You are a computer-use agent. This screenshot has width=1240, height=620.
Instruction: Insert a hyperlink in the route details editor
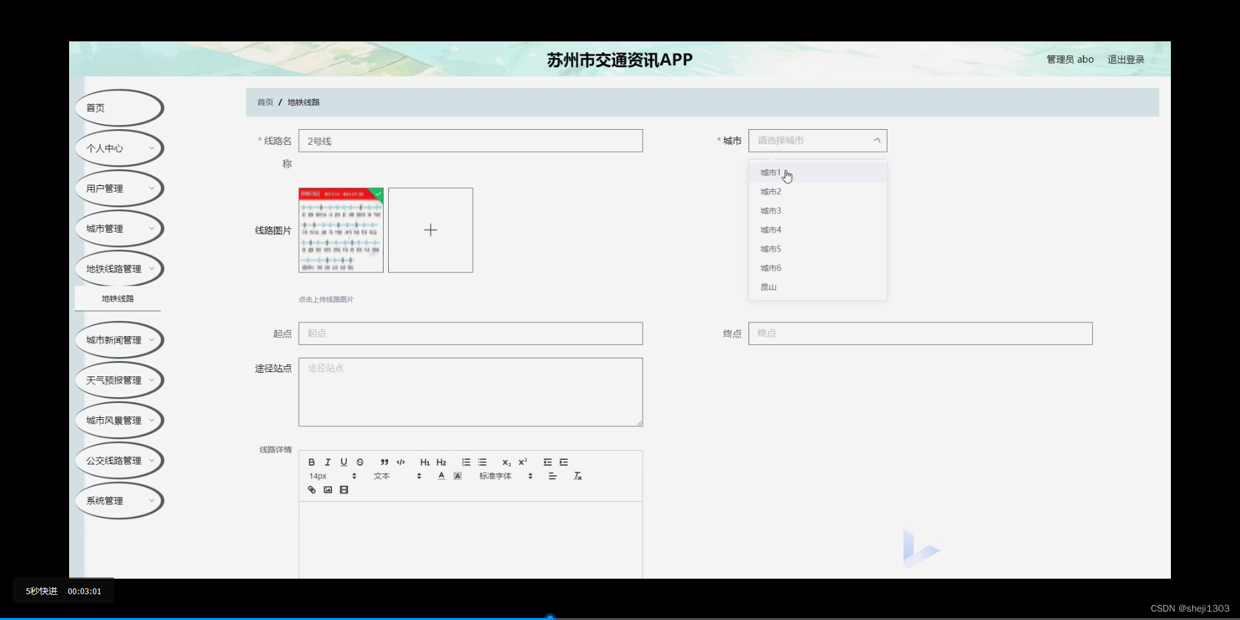311,490
